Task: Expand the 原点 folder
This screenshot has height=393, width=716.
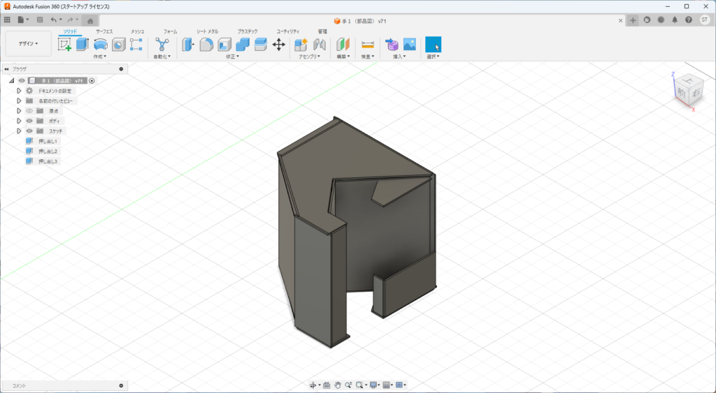Action: (19, 111)
